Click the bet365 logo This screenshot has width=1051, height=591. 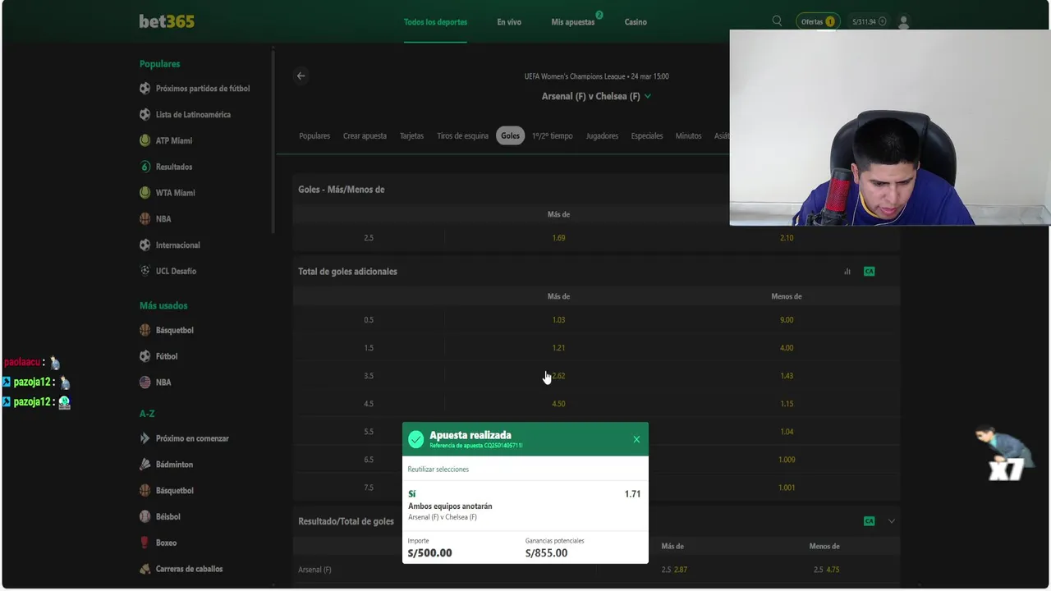tap(167, 21)
